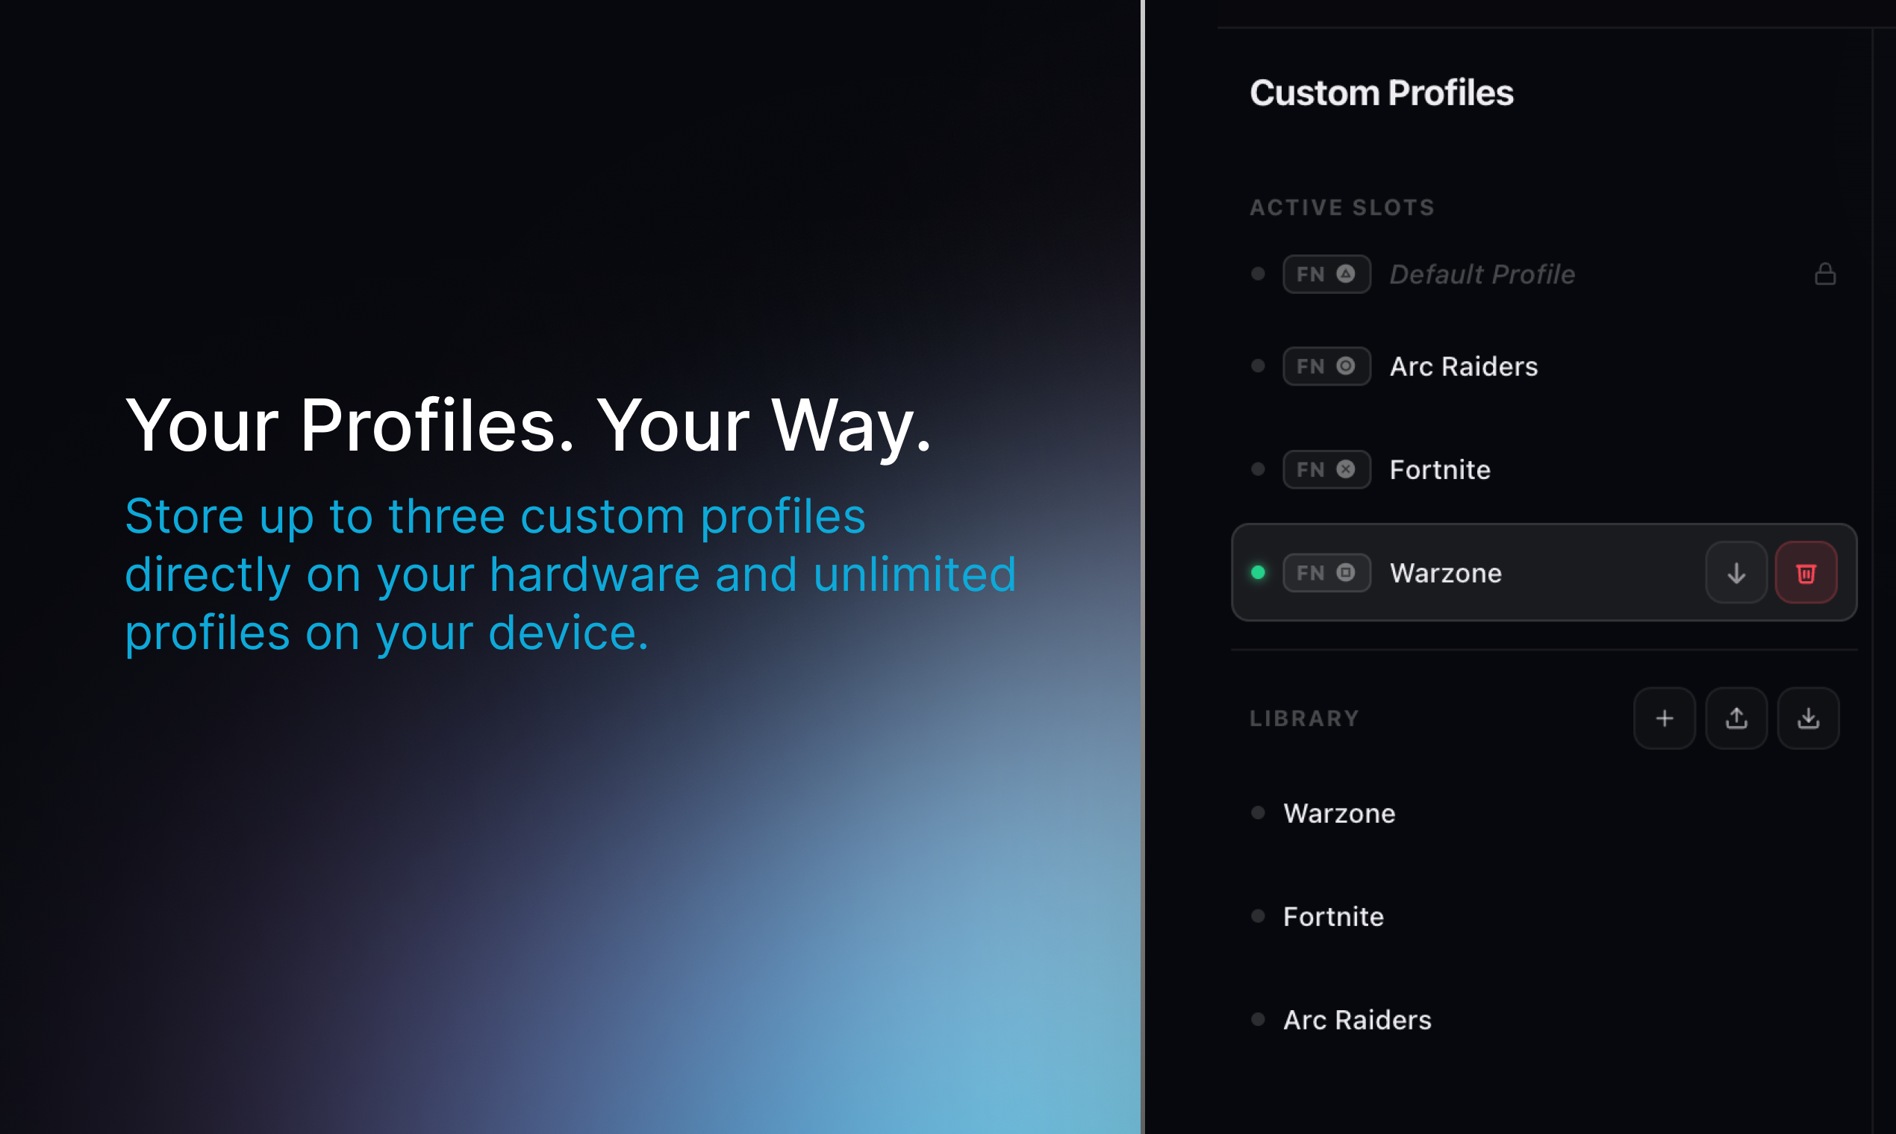
Task: Click the download-to-hardware arrow on Warzone slot
Action: [x=1736, y=572]
